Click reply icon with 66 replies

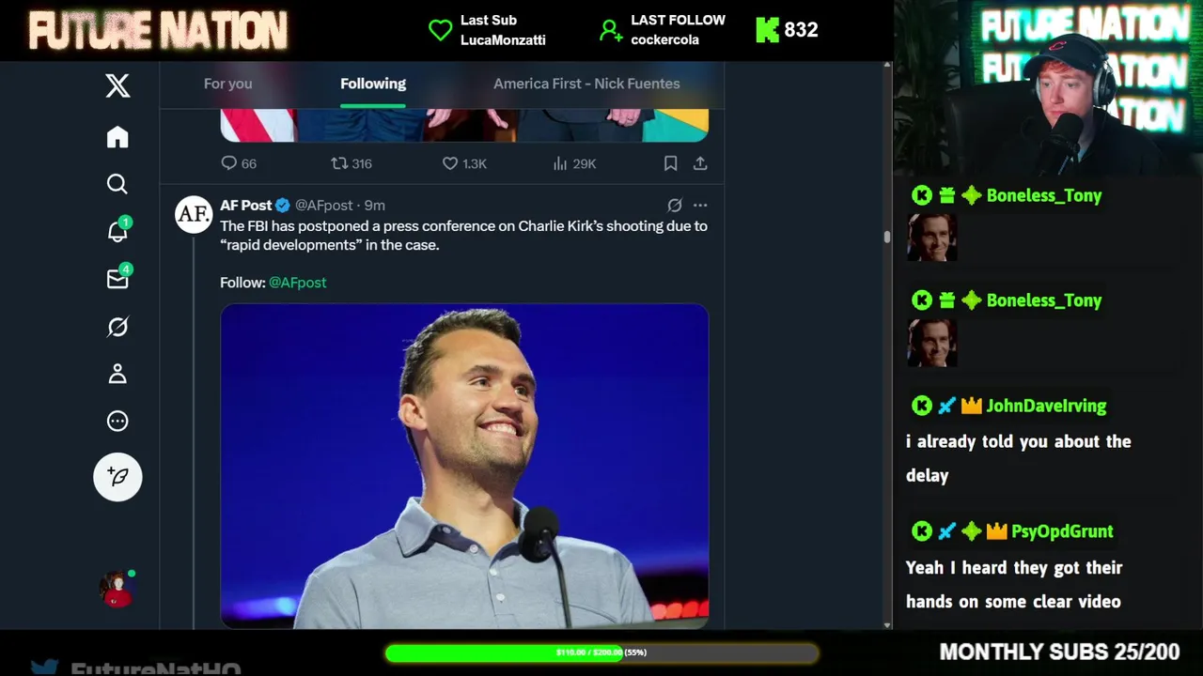(x=228, y=163)
